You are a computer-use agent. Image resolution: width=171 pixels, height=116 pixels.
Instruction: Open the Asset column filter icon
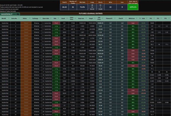tap(67, 18)
